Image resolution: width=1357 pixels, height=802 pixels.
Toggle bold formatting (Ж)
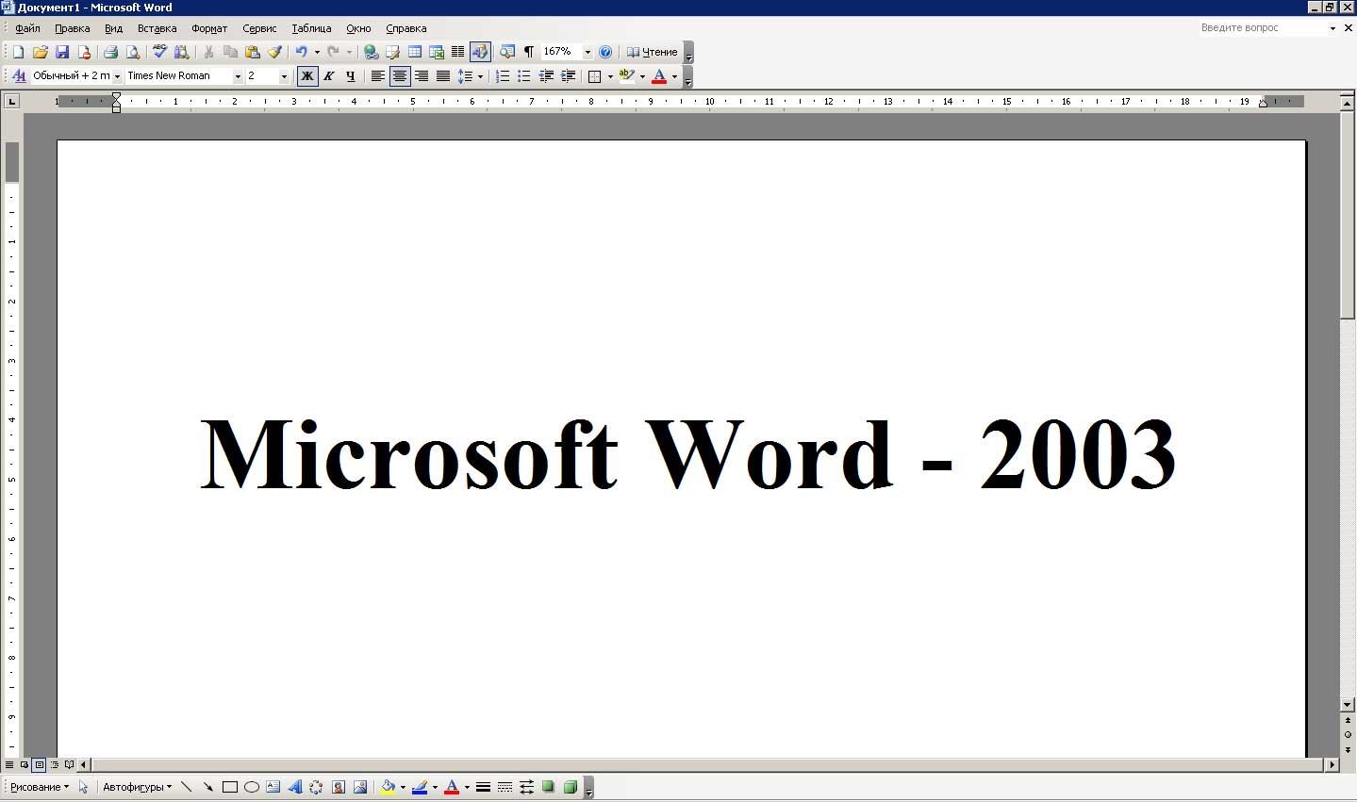[306, 76]
